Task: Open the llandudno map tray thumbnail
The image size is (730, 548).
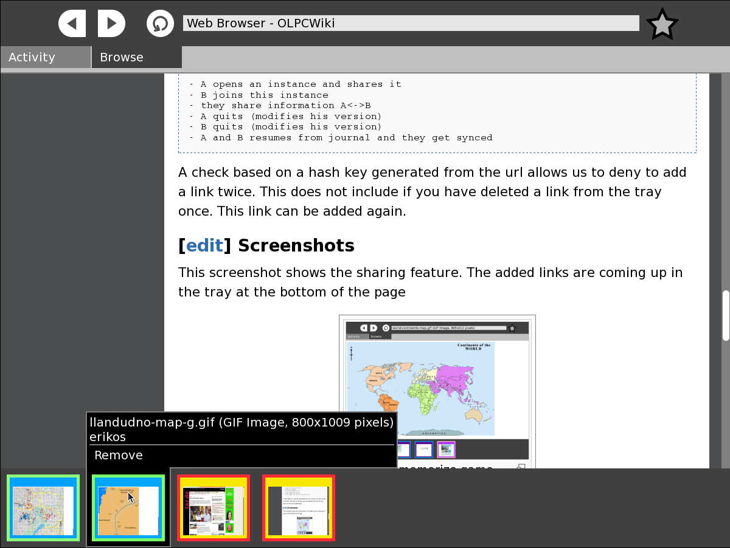Action: pos(128,508)
